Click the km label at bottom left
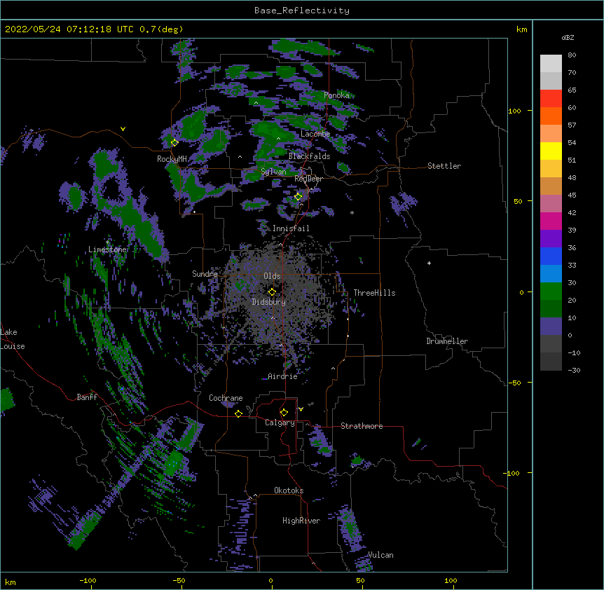 pyautogui.click(x=11, y=582)
